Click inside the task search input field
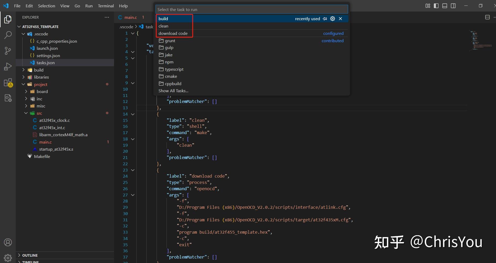Screen dimensions: 496x263 [x=251, y=9]
